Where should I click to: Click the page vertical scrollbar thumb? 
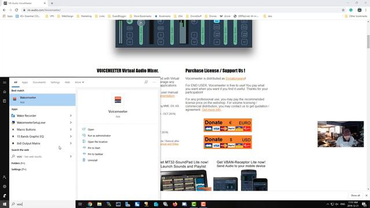coord(368,42)
